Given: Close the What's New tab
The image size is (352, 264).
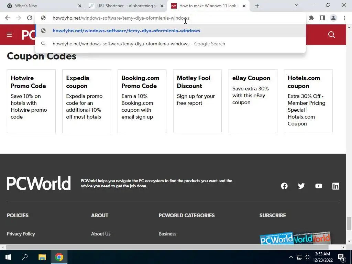Looking at the screenshot, I should [80, 6].
